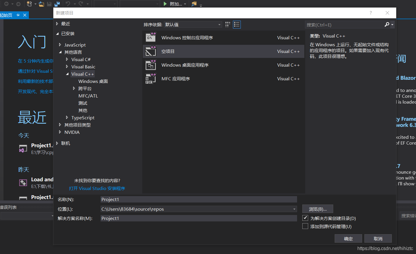This screenshot has height=254, width=416.
Task: Collapse the Visual C++ node
Action: [67, 74]
